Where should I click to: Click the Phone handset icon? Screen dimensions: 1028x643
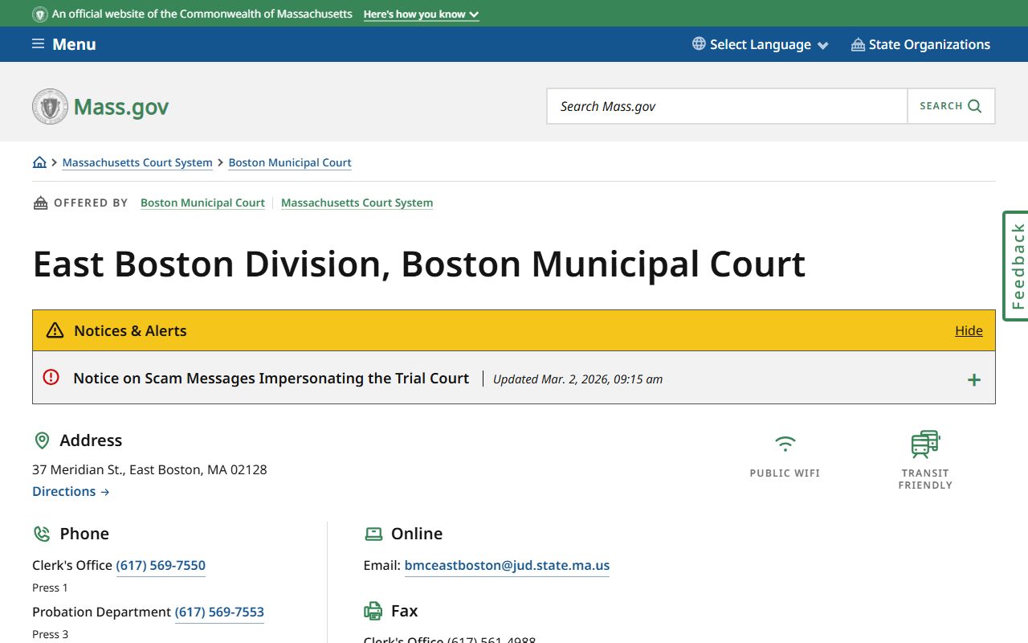pyautogui.click(x=42, y=534)
